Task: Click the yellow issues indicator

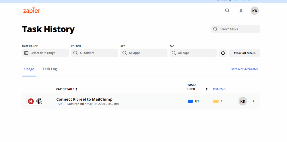Action: coord(216,101)
